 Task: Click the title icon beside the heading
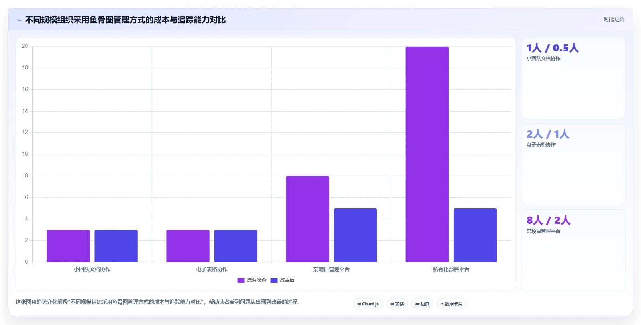click(x=19, y=20)
